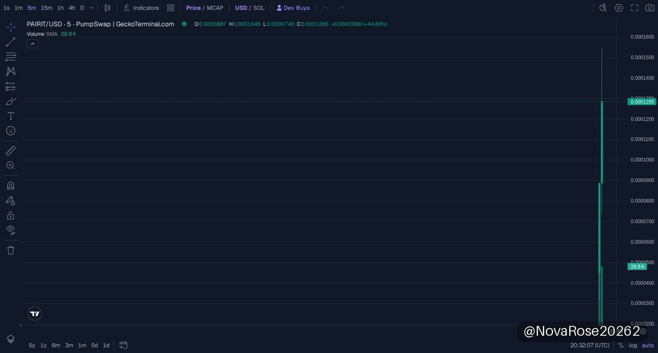Activate the zoom in tool
This screenshot has height=353, width=658.
[10, 166]
